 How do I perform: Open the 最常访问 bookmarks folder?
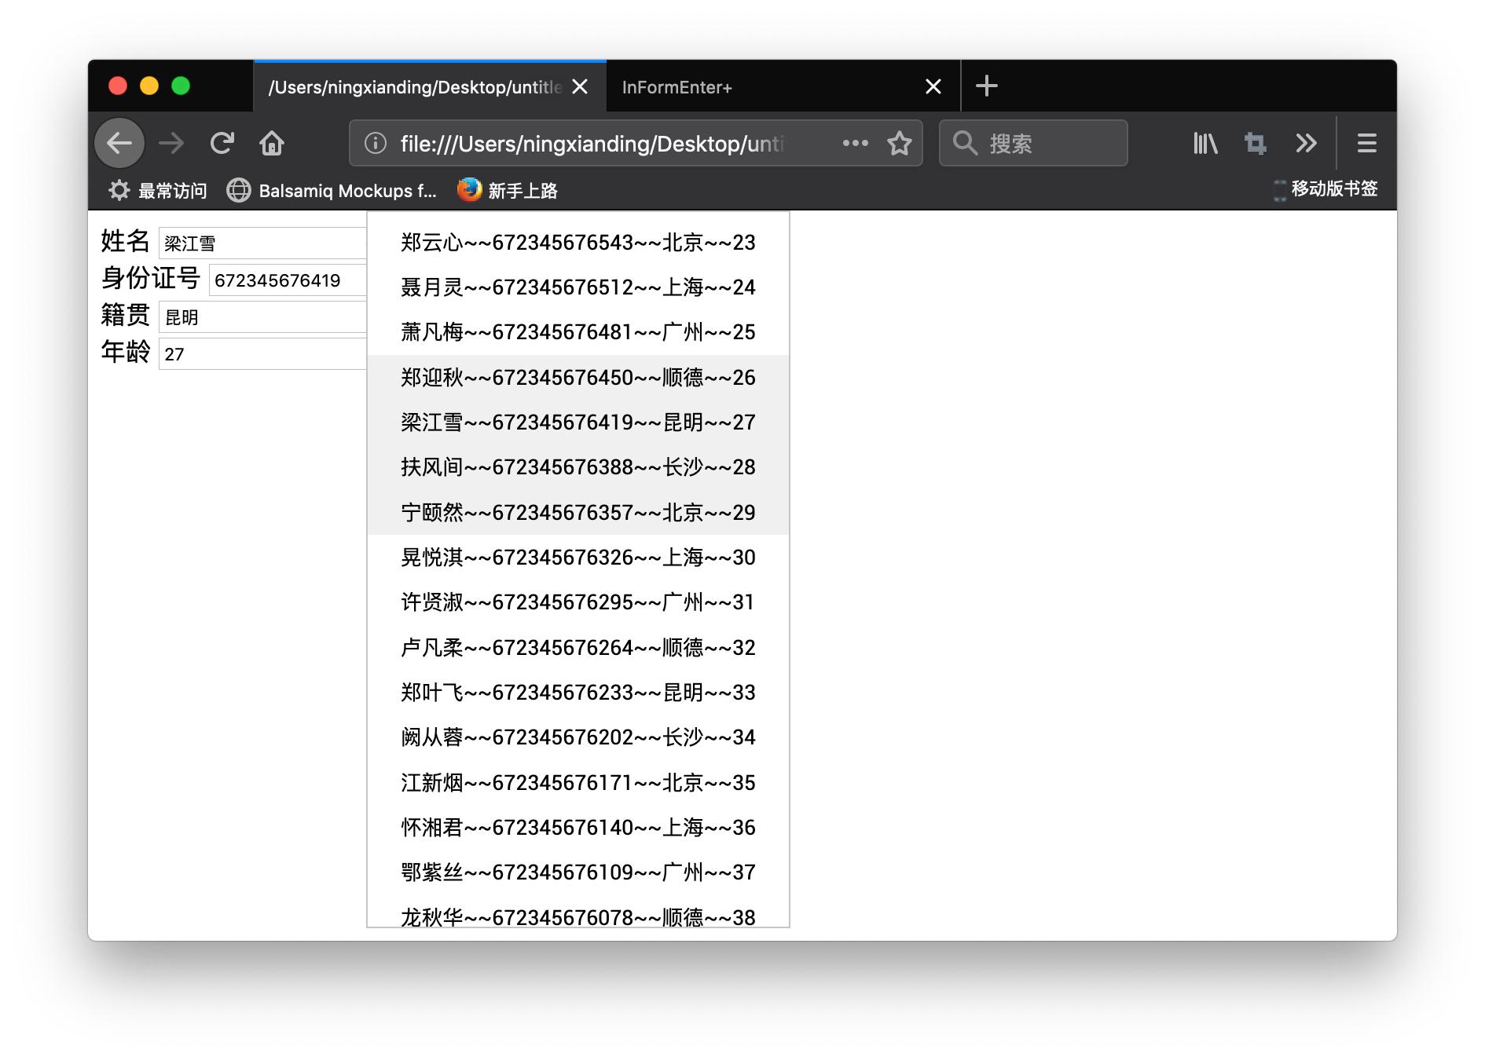coord(158,191)
